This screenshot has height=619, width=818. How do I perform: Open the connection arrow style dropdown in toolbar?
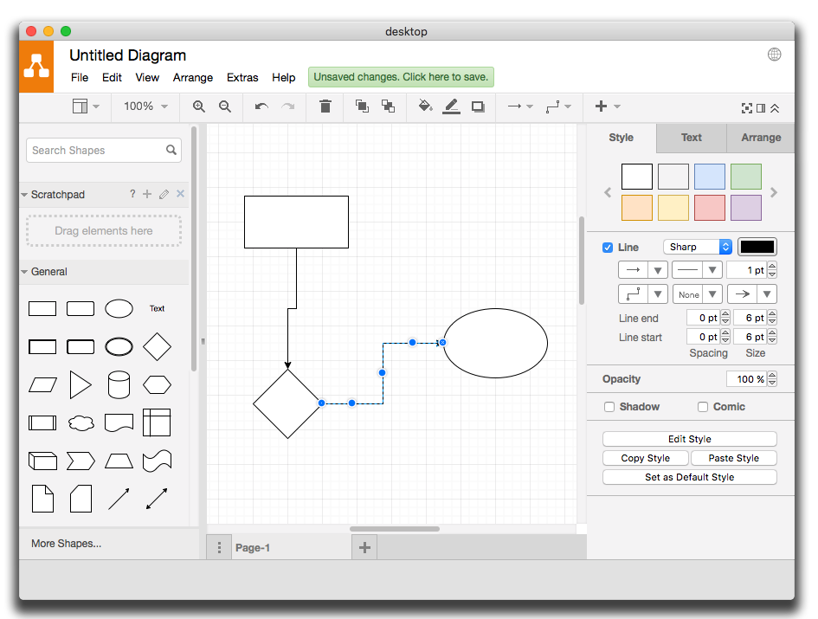click(x=520, y=106)
